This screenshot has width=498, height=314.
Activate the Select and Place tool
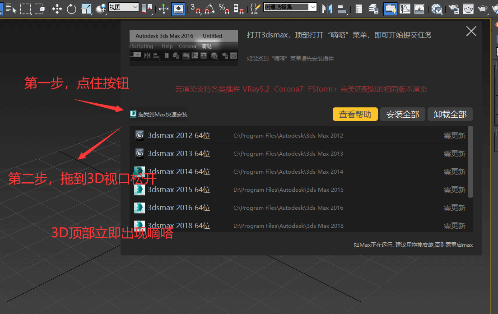click(x=101, y=9)
